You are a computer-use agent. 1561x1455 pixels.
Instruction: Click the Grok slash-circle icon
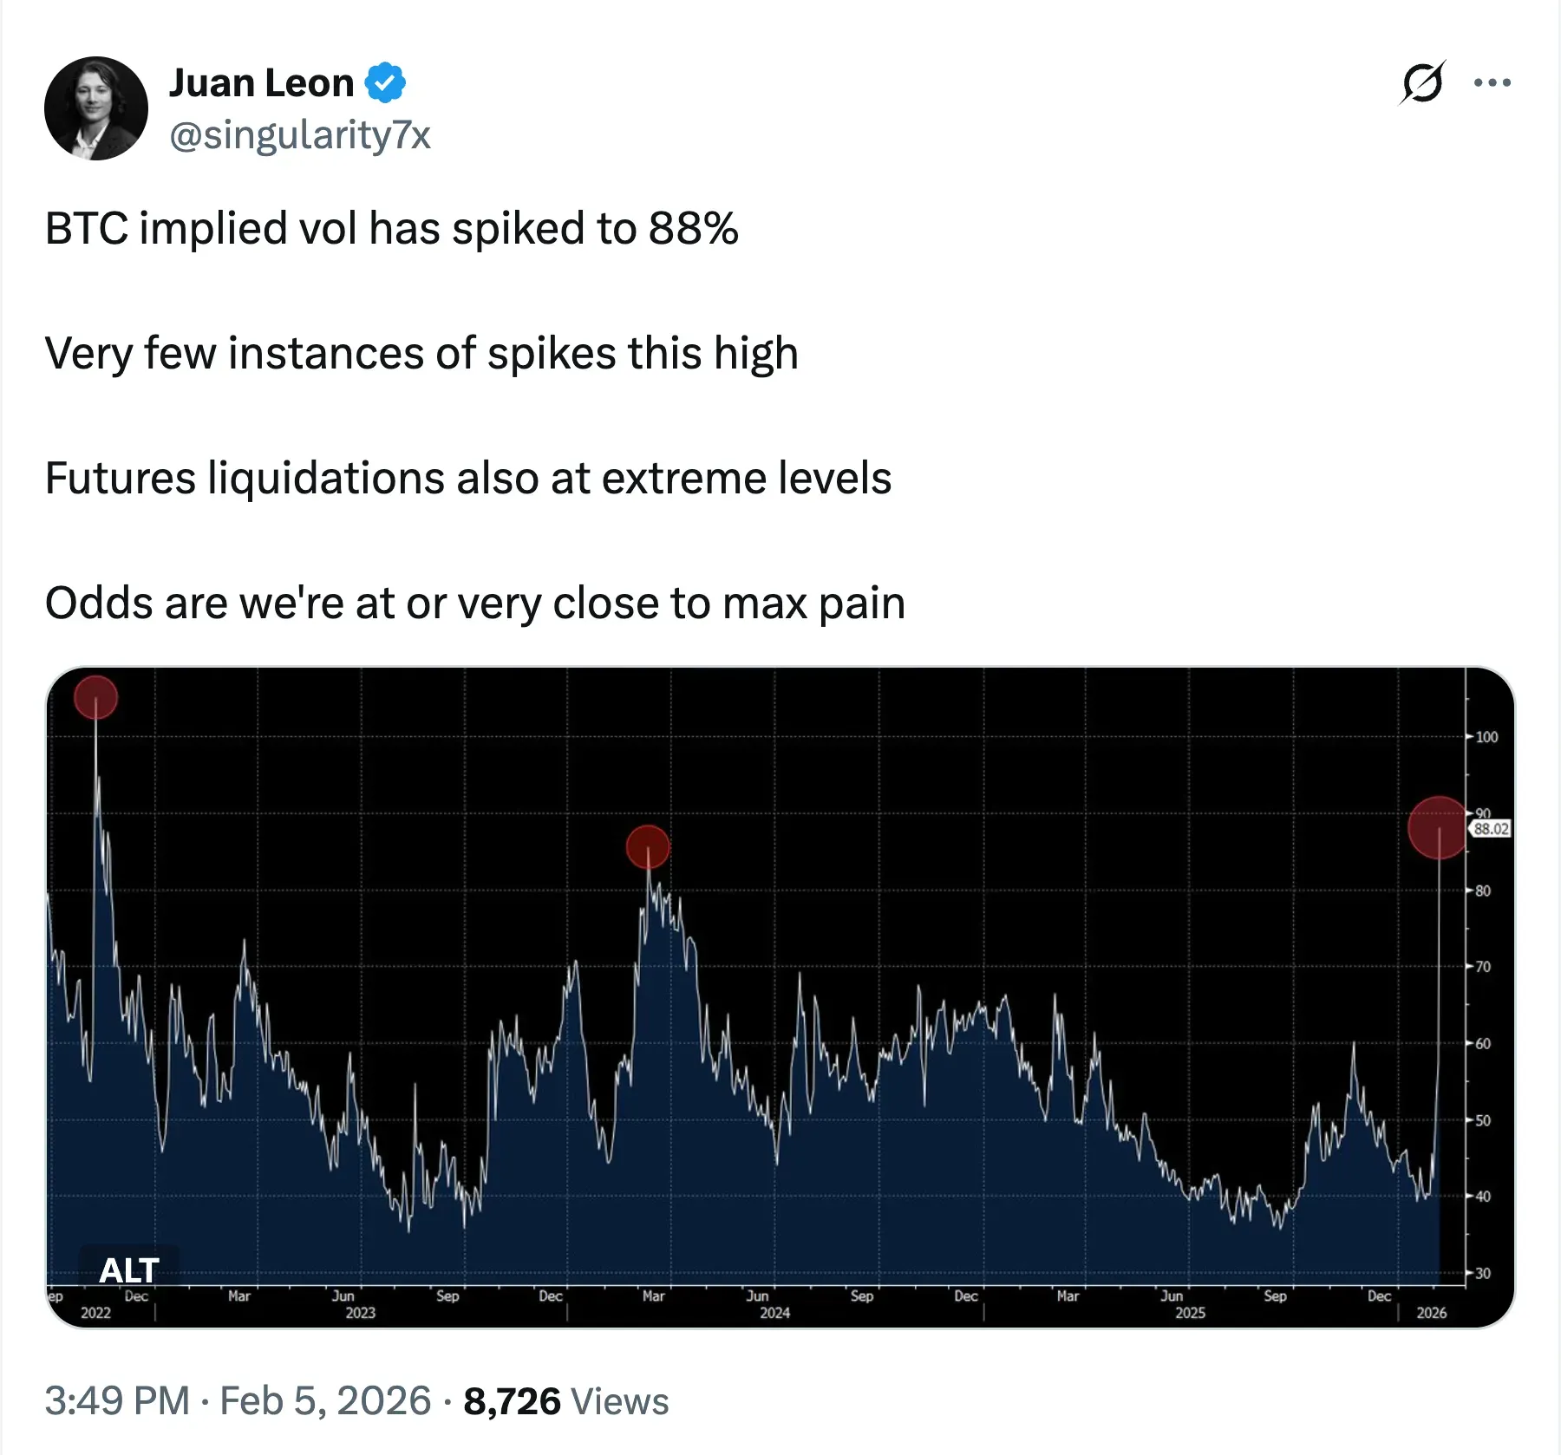tap(1422, 83)
